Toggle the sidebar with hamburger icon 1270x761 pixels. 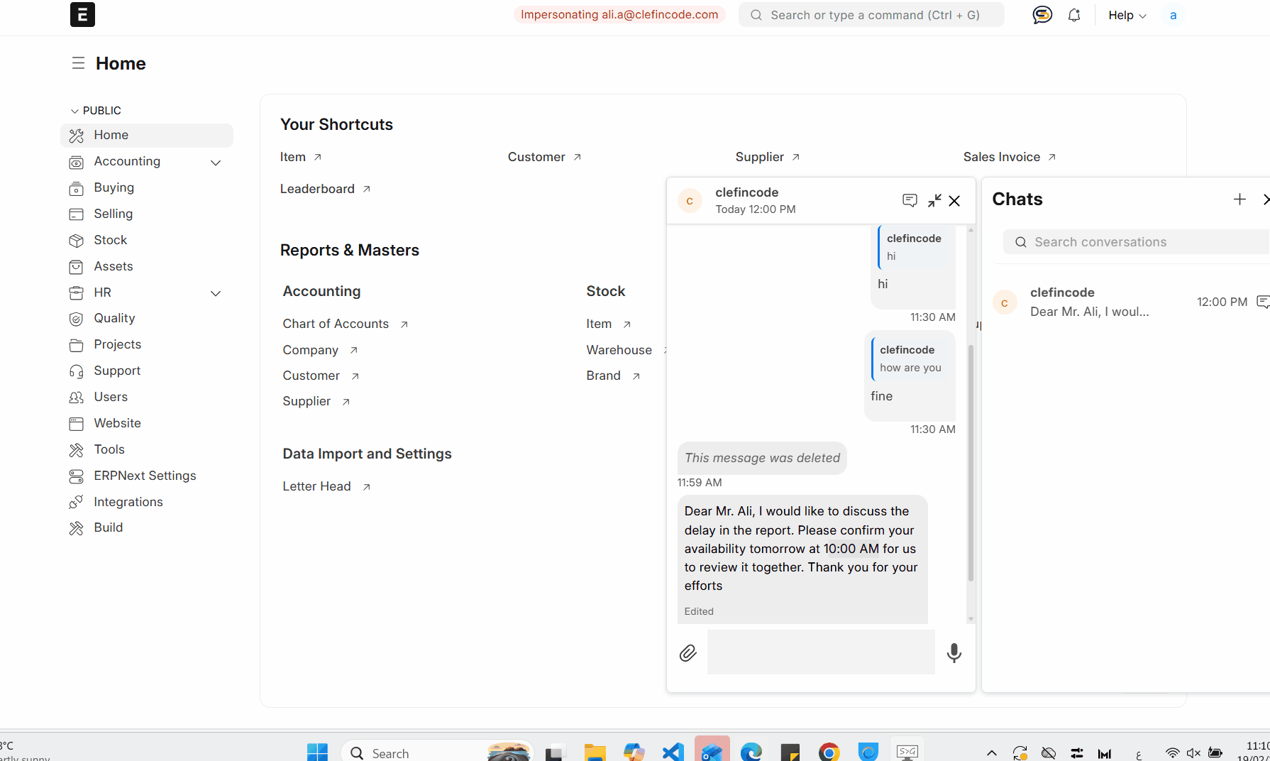78,63
